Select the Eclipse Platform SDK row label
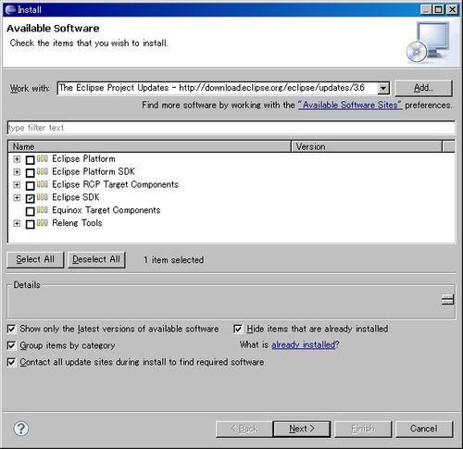 click(94, 171)
